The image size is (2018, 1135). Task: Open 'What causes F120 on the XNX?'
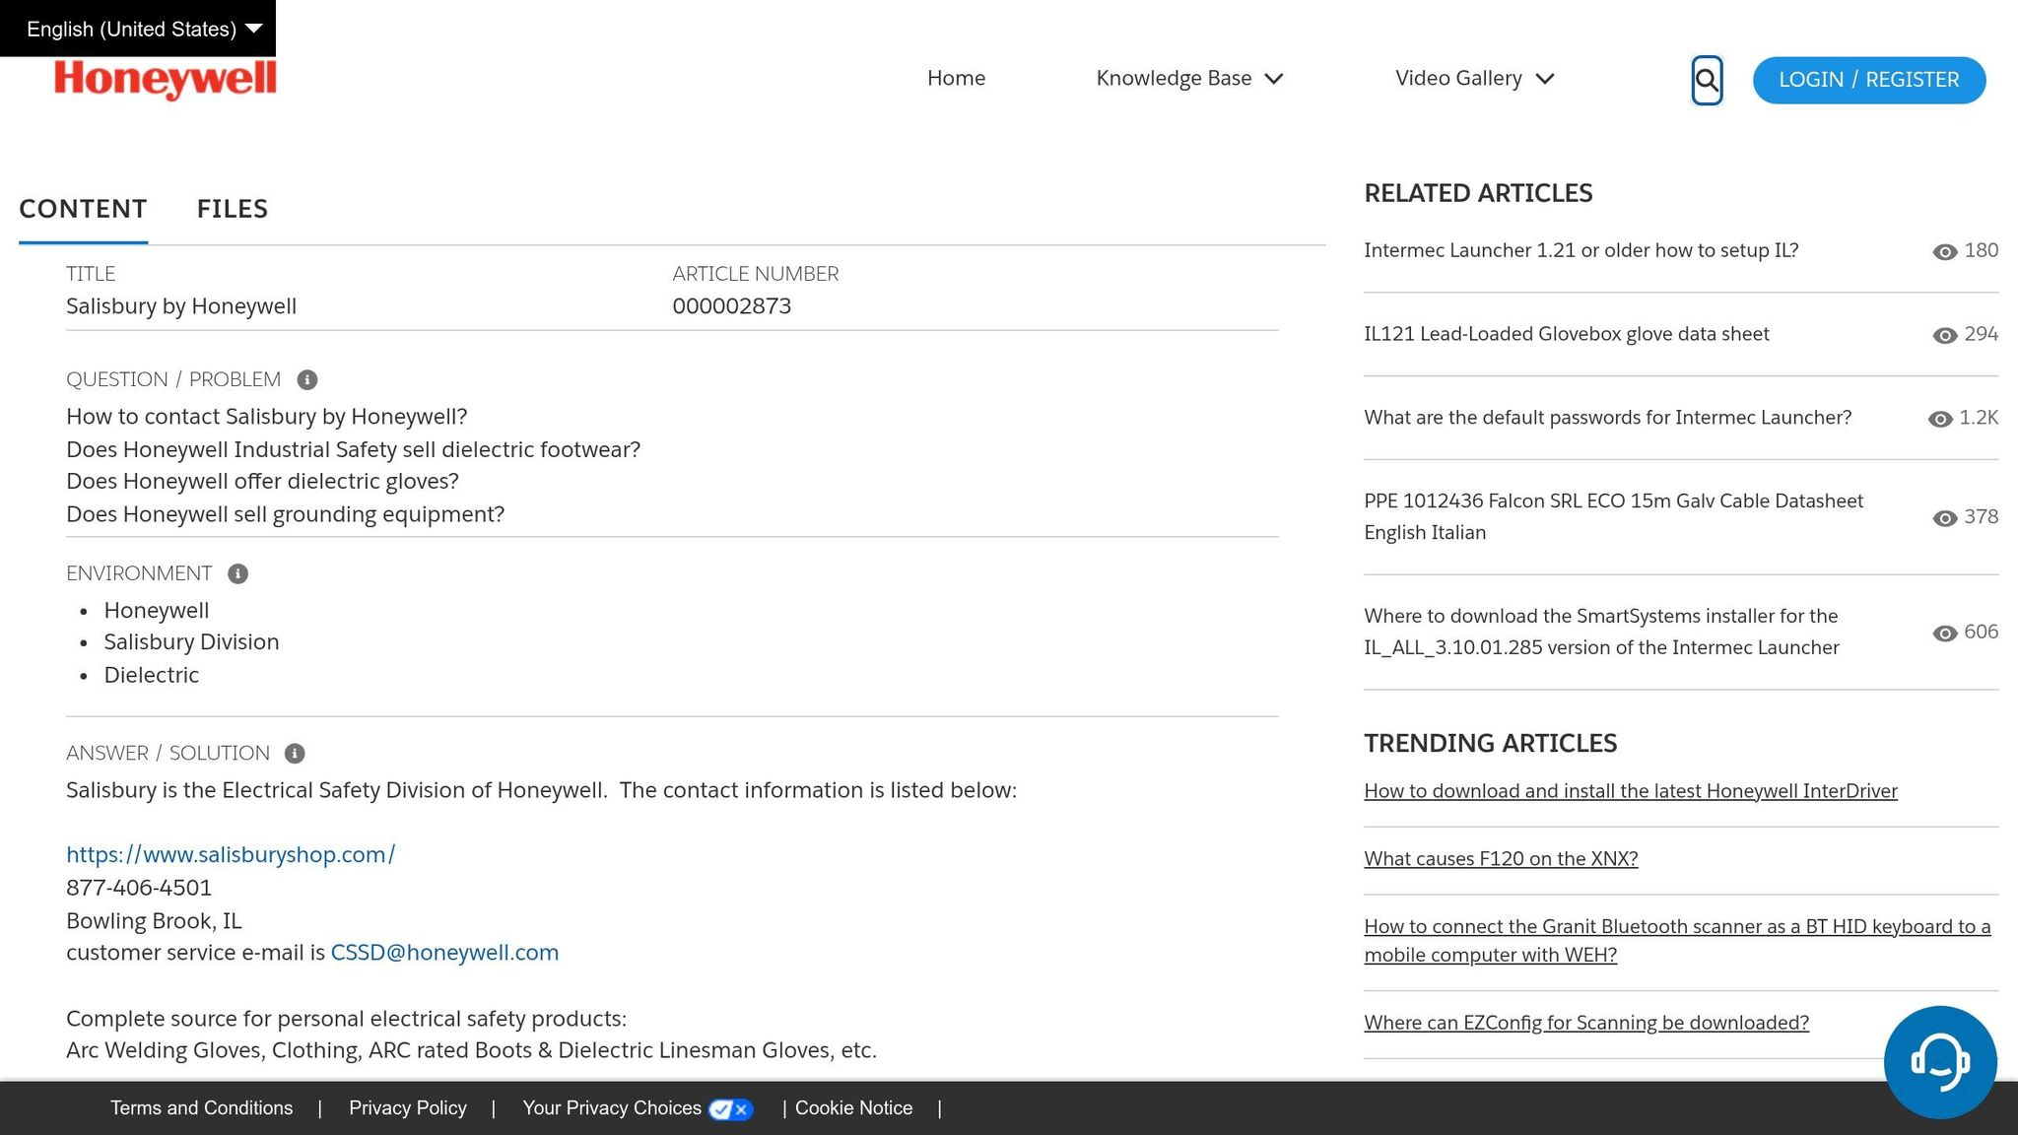click(x=1501, y=859)
